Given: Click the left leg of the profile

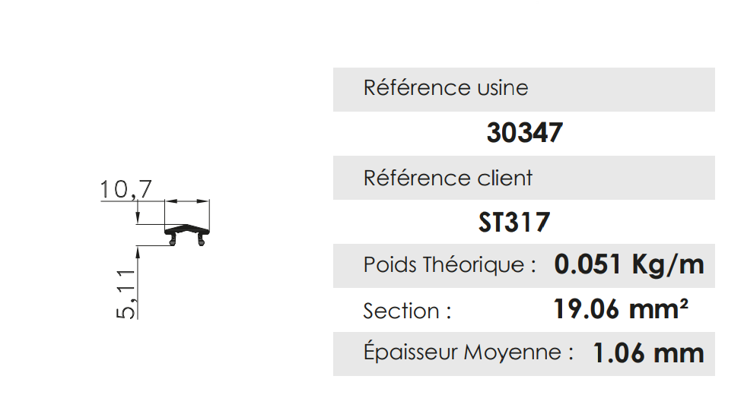Looking at the screenshot, I should tap(174, 240).
